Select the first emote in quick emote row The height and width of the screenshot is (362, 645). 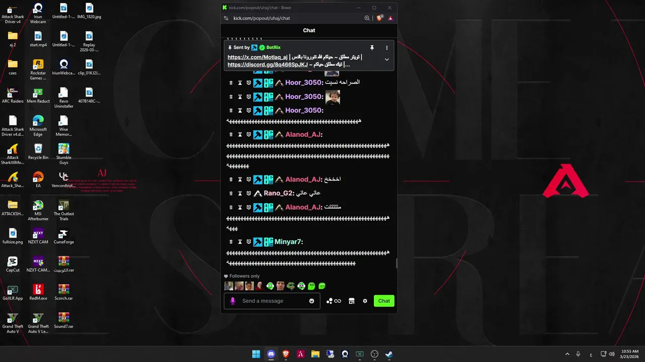229,286
